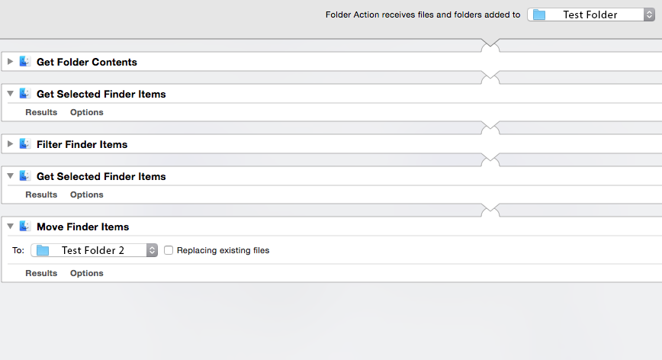The height and width of the screenshot is (360, 662).
Task: Enable the Replacing existing files checkbox
Action: click(x=169, y=250)
